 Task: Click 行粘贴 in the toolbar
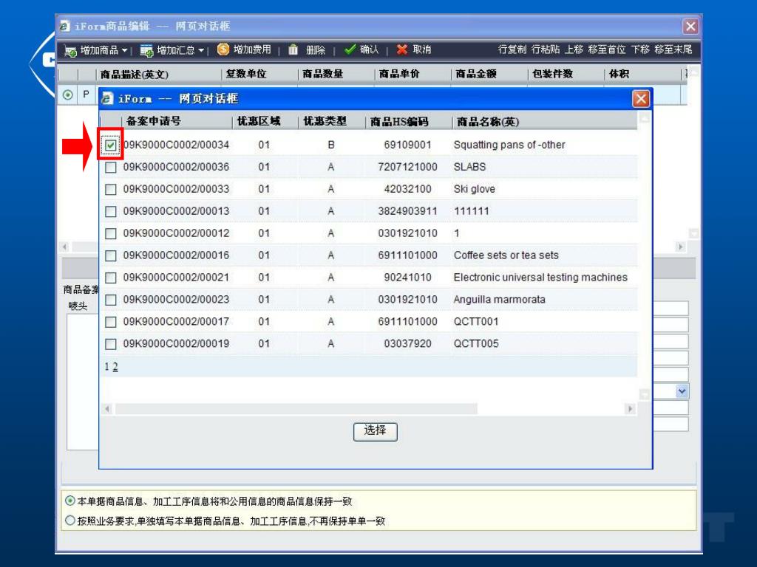point(546,49)
